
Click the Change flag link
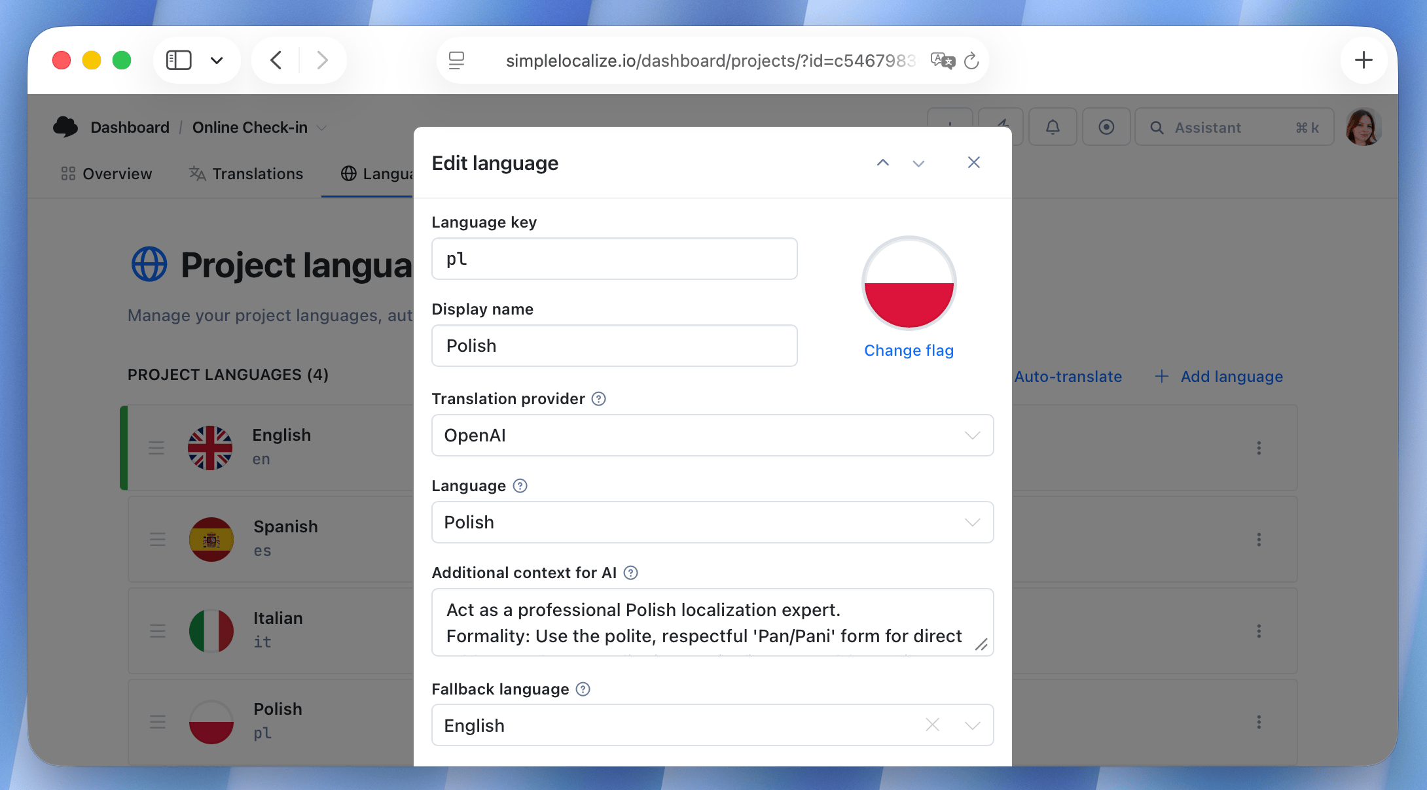tap(909, 351)
